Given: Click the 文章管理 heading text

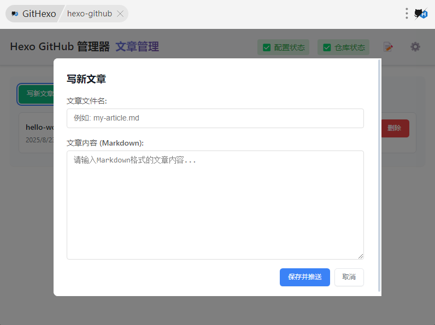Looking at the screenshot, I should (137, 46).
